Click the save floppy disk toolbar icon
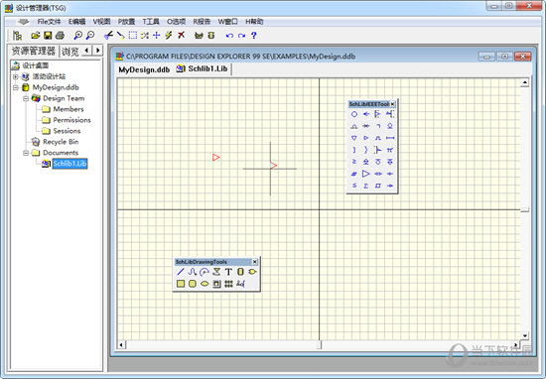546x379 pixels. click(48, 35)
